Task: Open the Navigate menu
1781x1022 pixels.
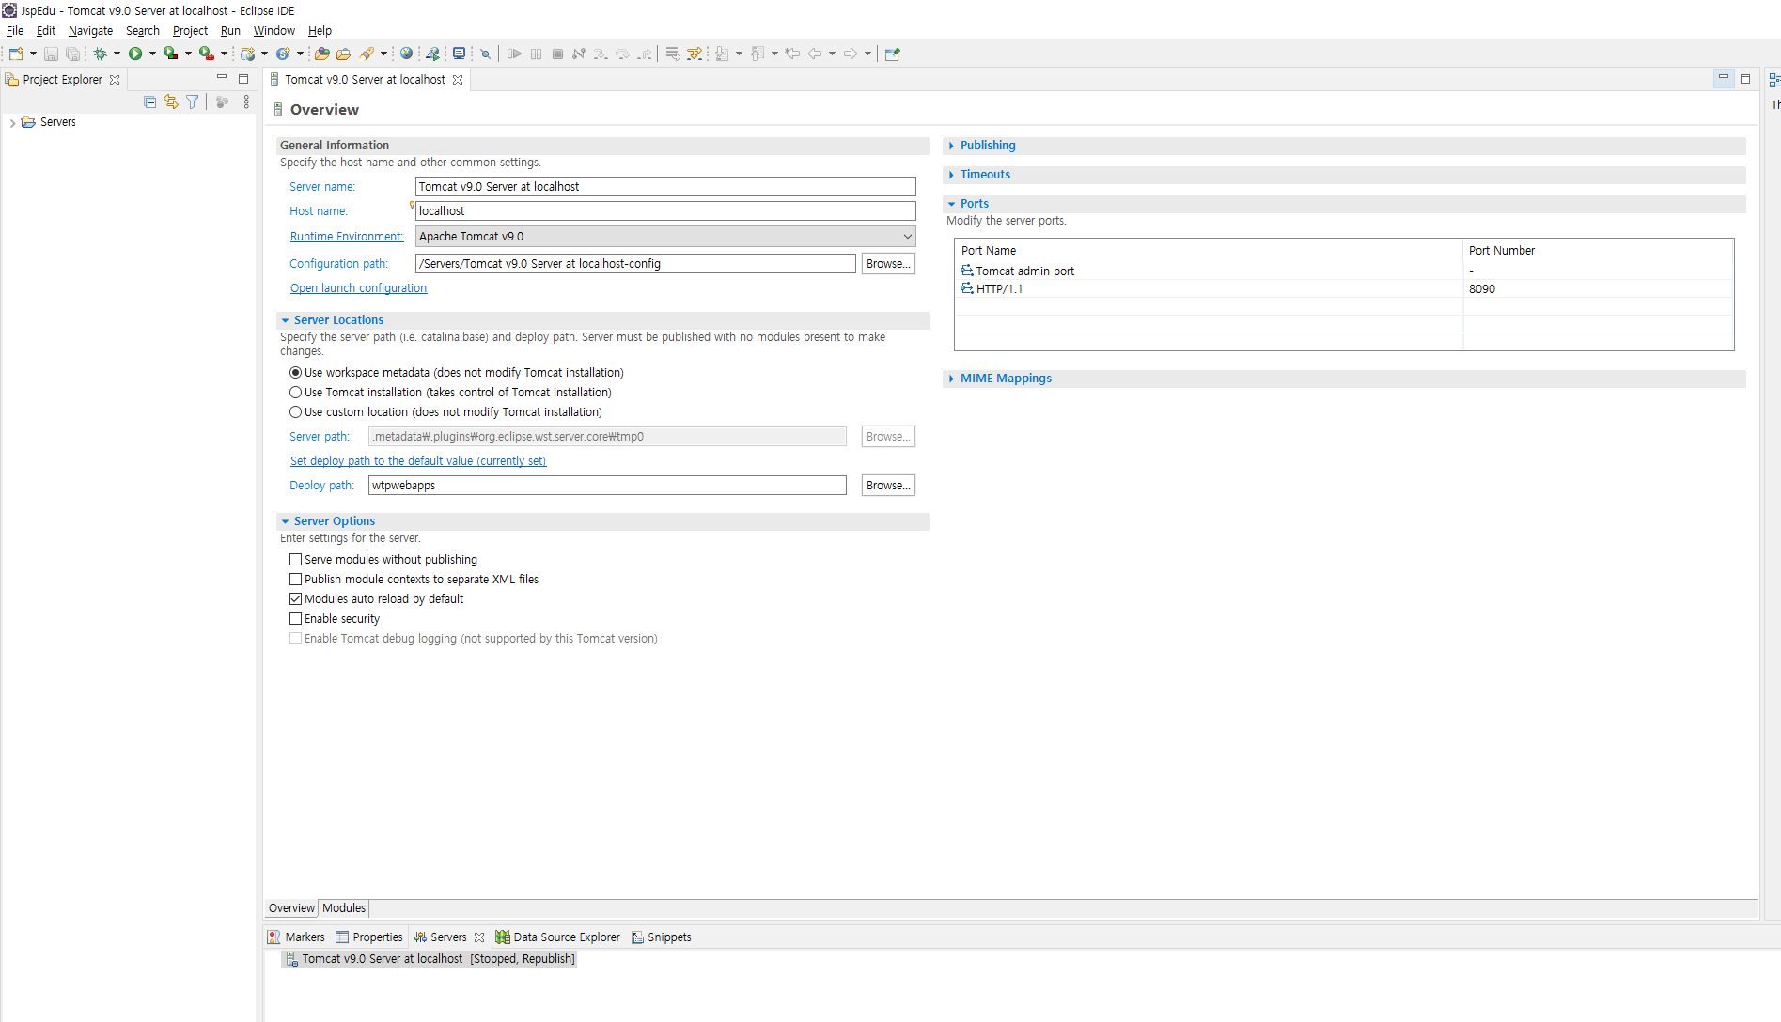Action: (x=90, y=31)
